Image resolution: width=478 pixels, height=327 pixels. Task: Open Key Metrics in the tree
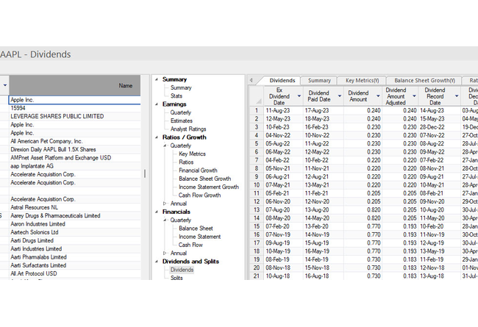pyautogui.click(x=192, y=154)
